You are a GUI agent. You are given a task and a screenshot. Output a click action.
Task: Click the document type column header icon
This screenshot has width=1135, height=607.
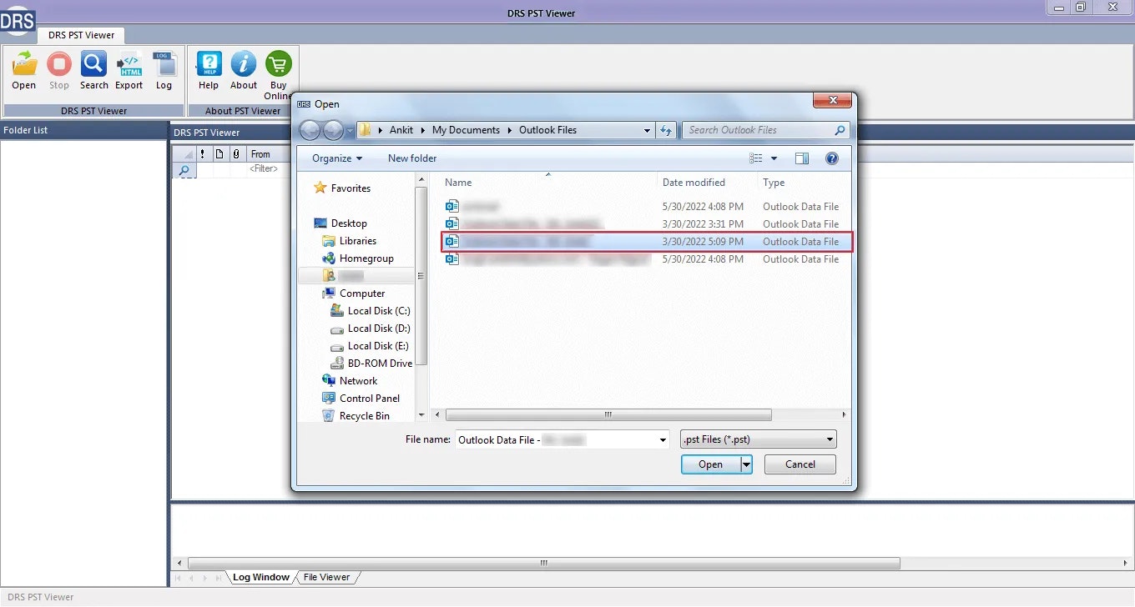point(219,154)
